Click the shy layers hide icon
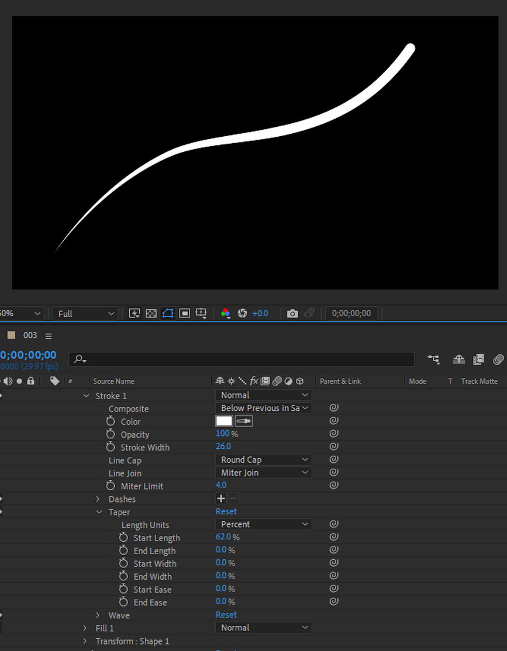Image resolution: width=507 pixels, height=651 pixels. tap(459, 359)
